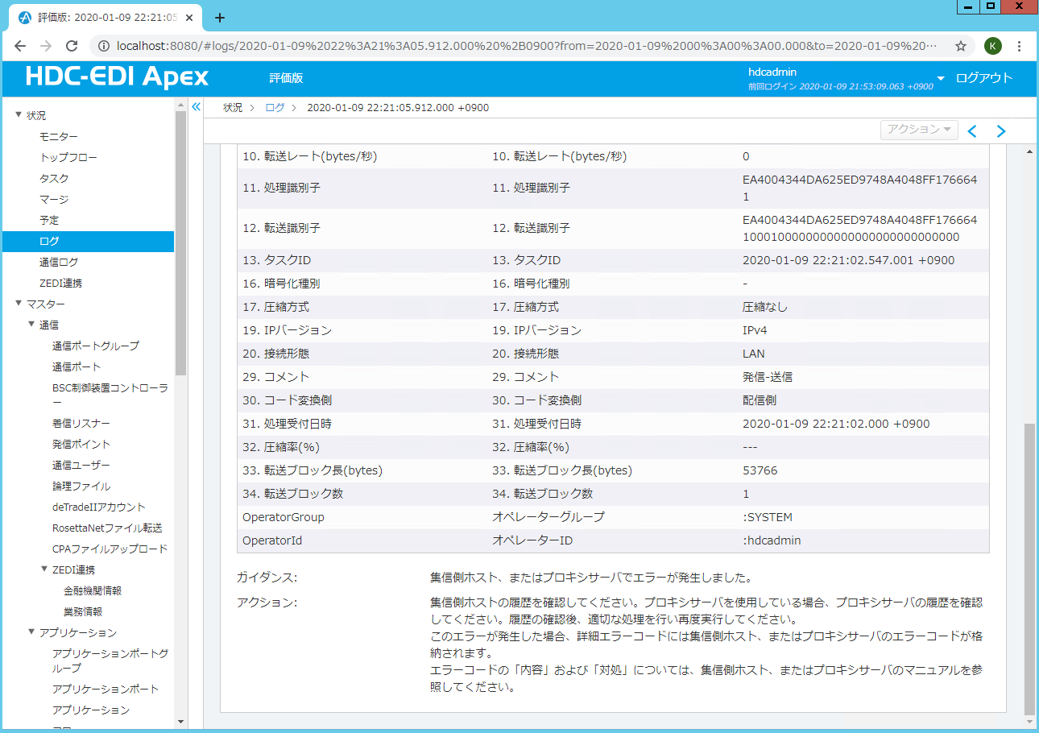Open the アクション dropdown button
The width and height of the screenshot is (1039, 733).
pos(919,129)
